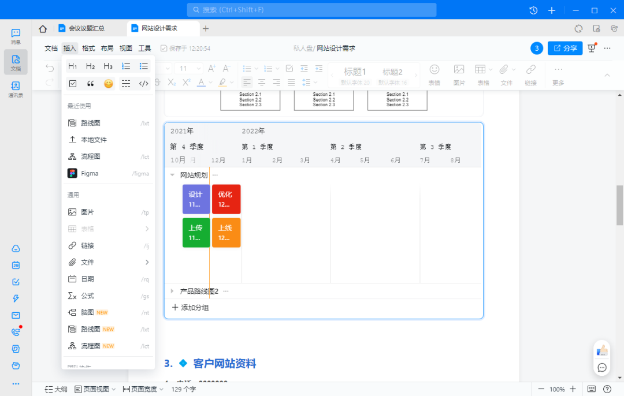Click the 链接 link toolbar icon
The height and width of the screenshot is (396, 624).
click(530, 74)
